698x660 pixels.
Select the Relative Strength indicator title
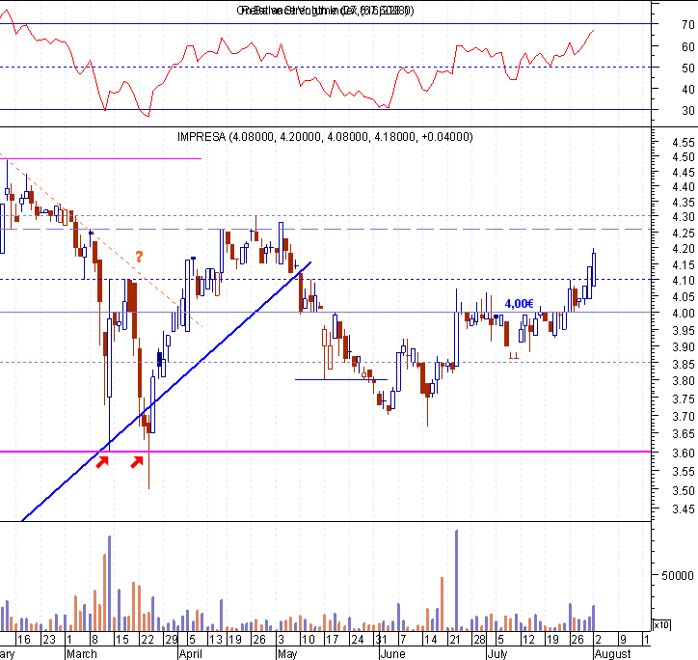click(x=325, y=11)
